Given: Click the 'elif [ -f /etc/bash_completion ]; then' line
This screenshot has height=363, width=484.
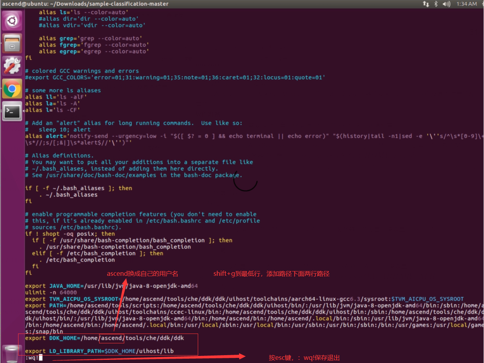Looking at the screenshot, I should 98,253.
